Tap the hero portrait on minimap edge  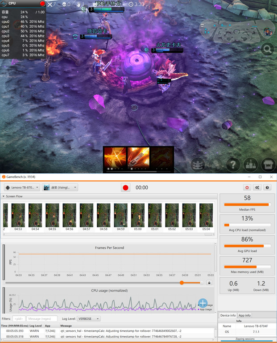coord(268,32)
